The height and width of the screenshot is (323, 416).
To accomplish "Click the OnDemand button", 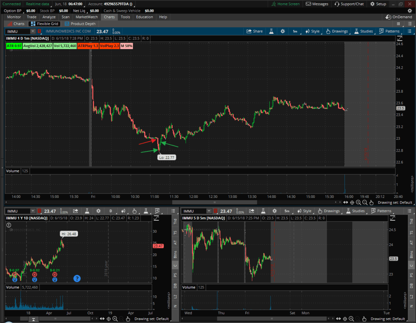I will click(x=399, y=17).
